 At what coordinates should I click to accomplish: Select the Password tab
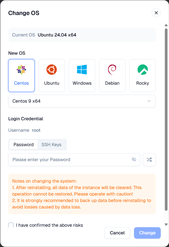point(24,145)
